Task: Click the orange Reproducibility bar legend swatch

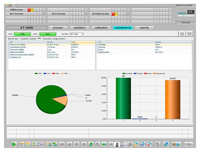Action: (x=154, y=74)
